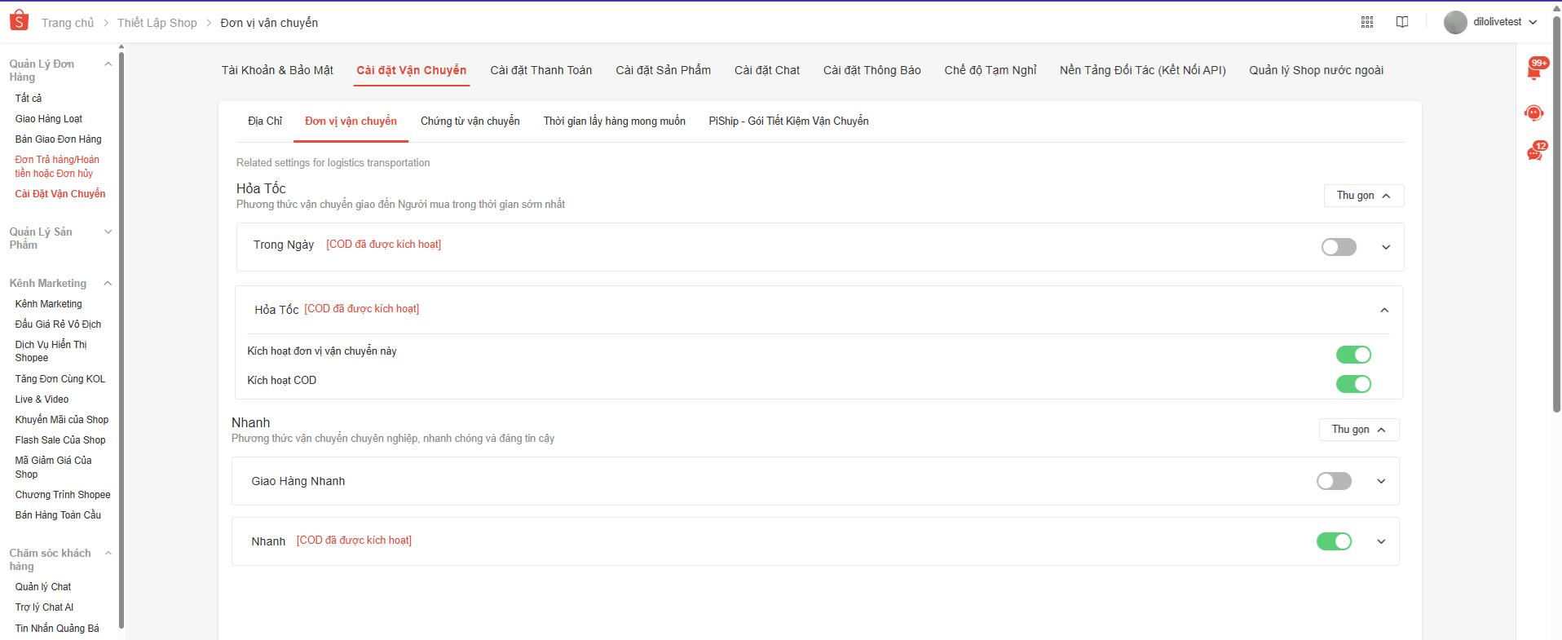1562x640 pixels.
Task: Open chat messages icon with 12 badge
Action: click(1533, 152)
